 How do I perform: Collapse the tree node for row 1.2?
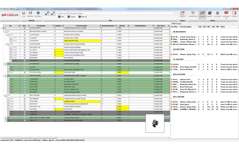click(x=4, y=64)
